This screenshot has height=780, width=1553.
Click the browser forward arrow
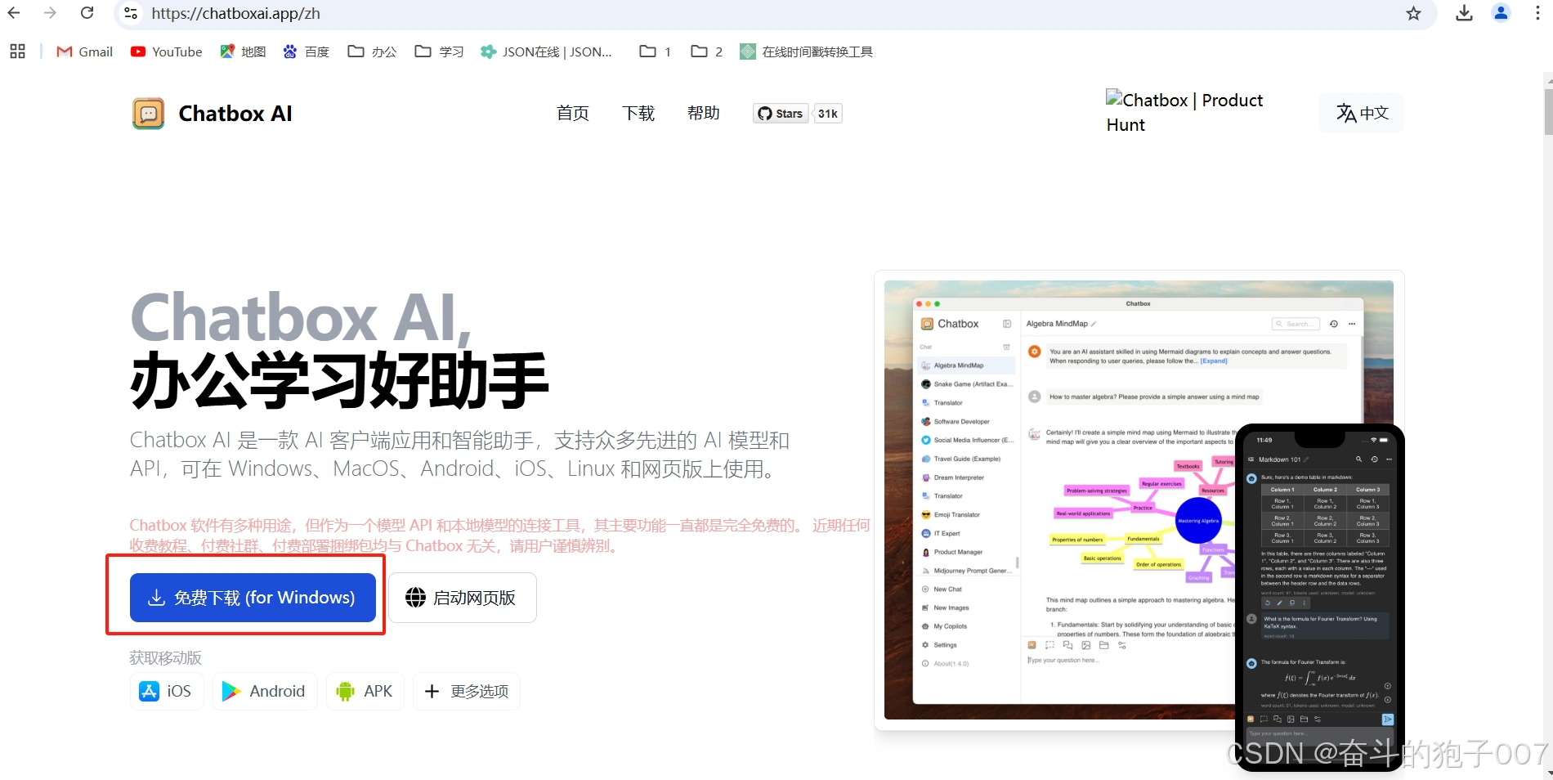[51, 13]
